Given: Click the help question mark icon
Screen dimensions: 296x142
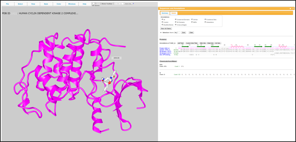Looking at the screenshot, I should (x=133, y=4).
